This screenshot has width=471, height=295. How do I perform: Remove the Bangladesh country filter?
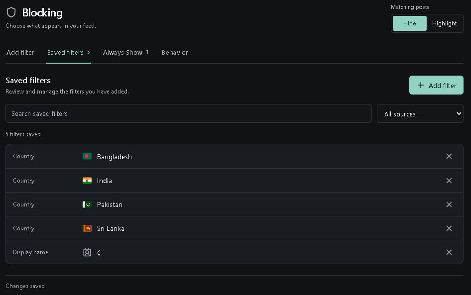[449, 156]
